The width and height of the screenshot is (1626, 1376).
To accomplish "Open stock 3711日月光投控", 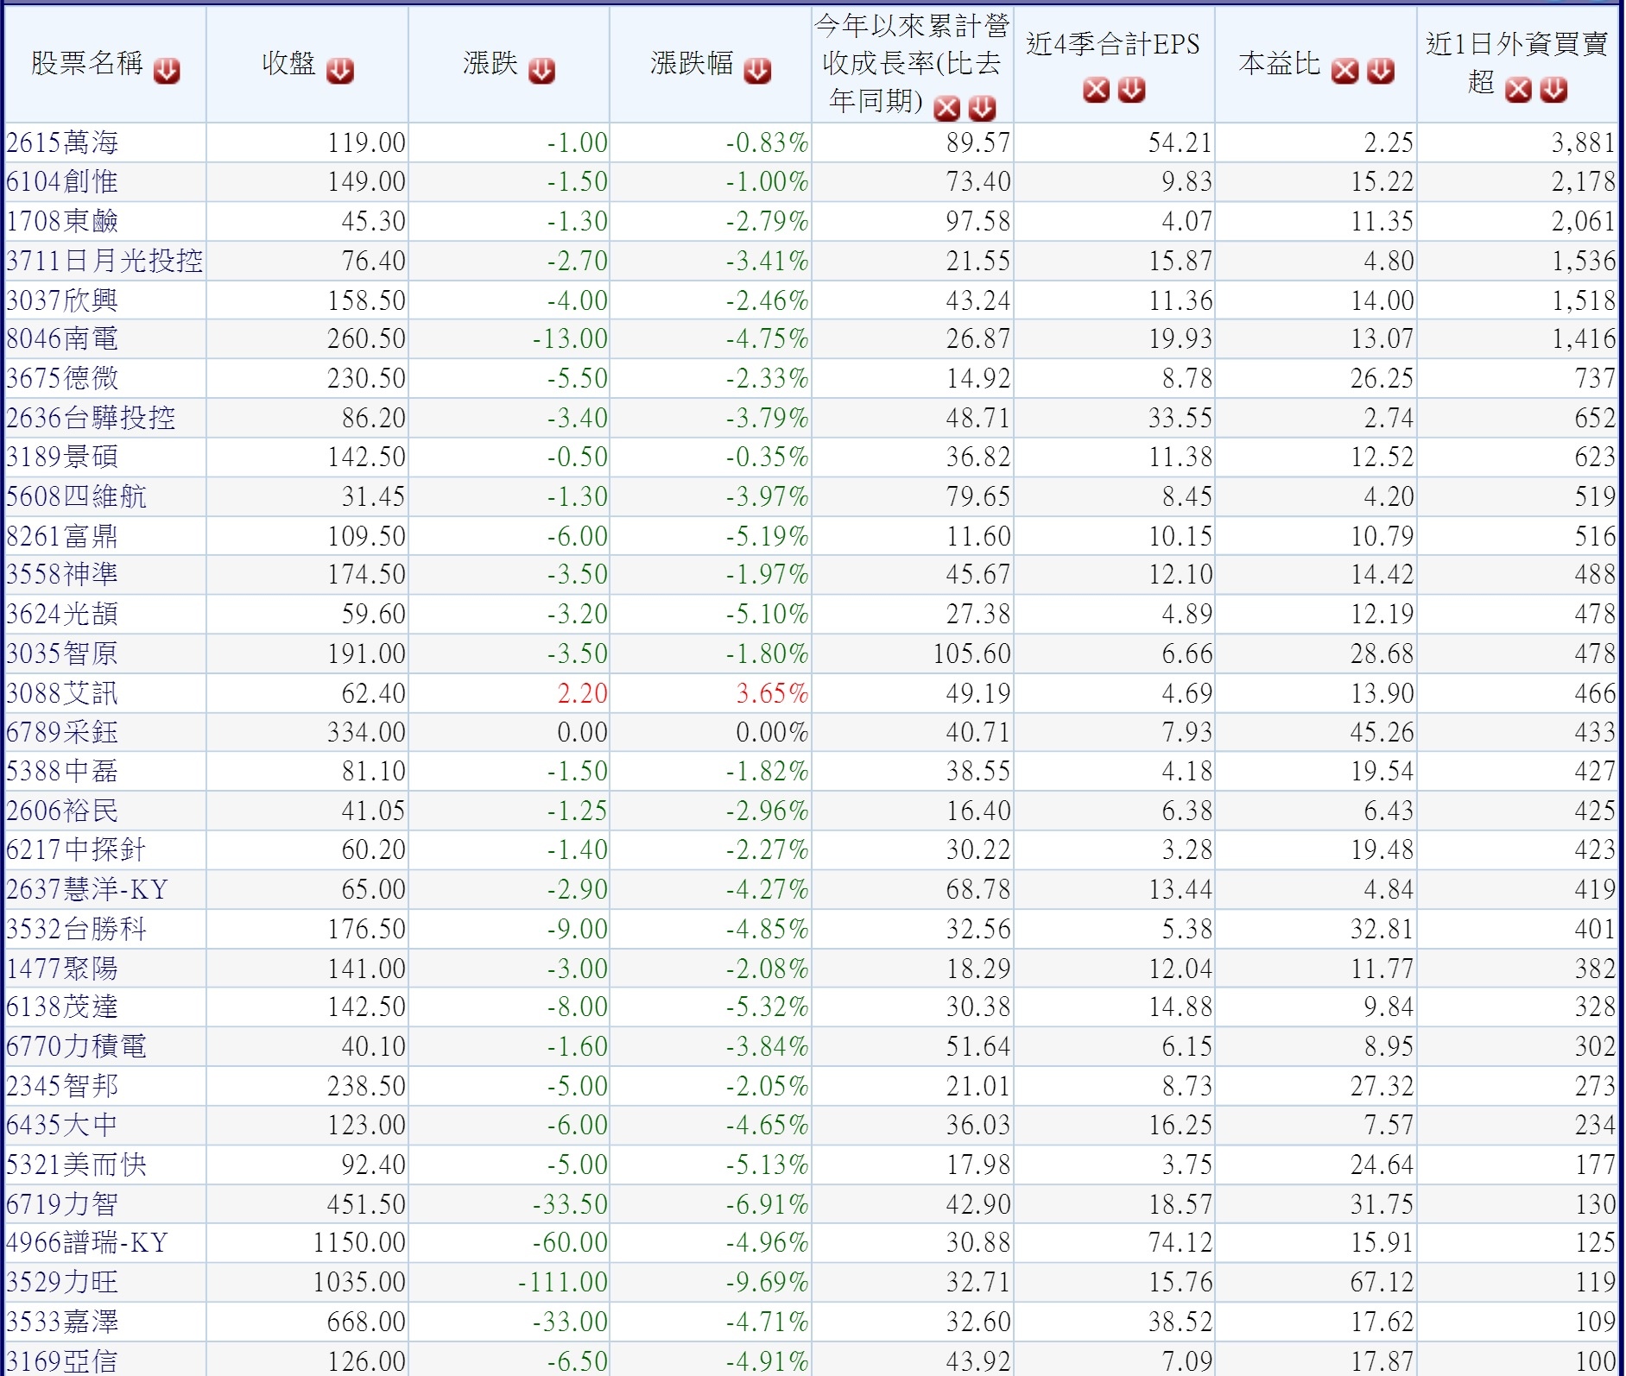I will click(104, 261).
